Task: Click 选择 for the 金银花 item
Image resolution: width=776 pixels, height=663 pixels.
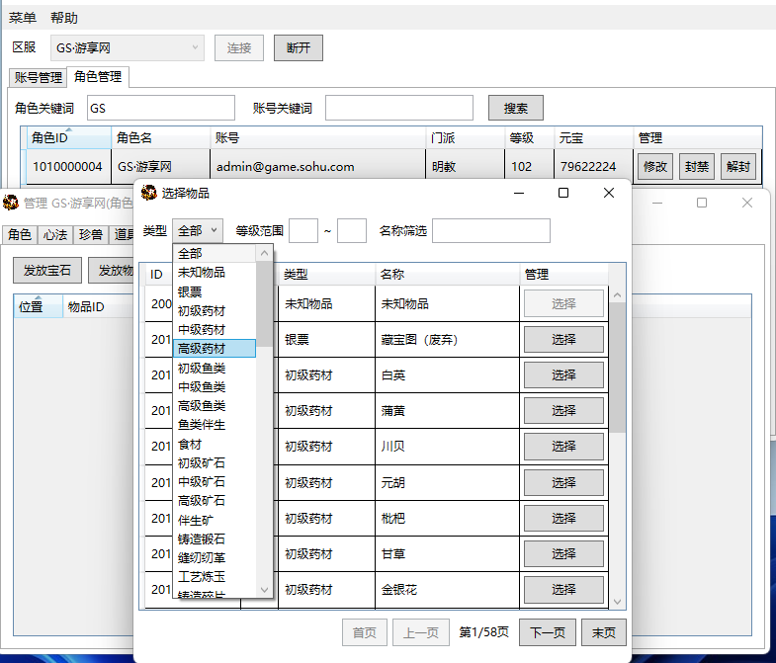Action: tap(563, 590)
